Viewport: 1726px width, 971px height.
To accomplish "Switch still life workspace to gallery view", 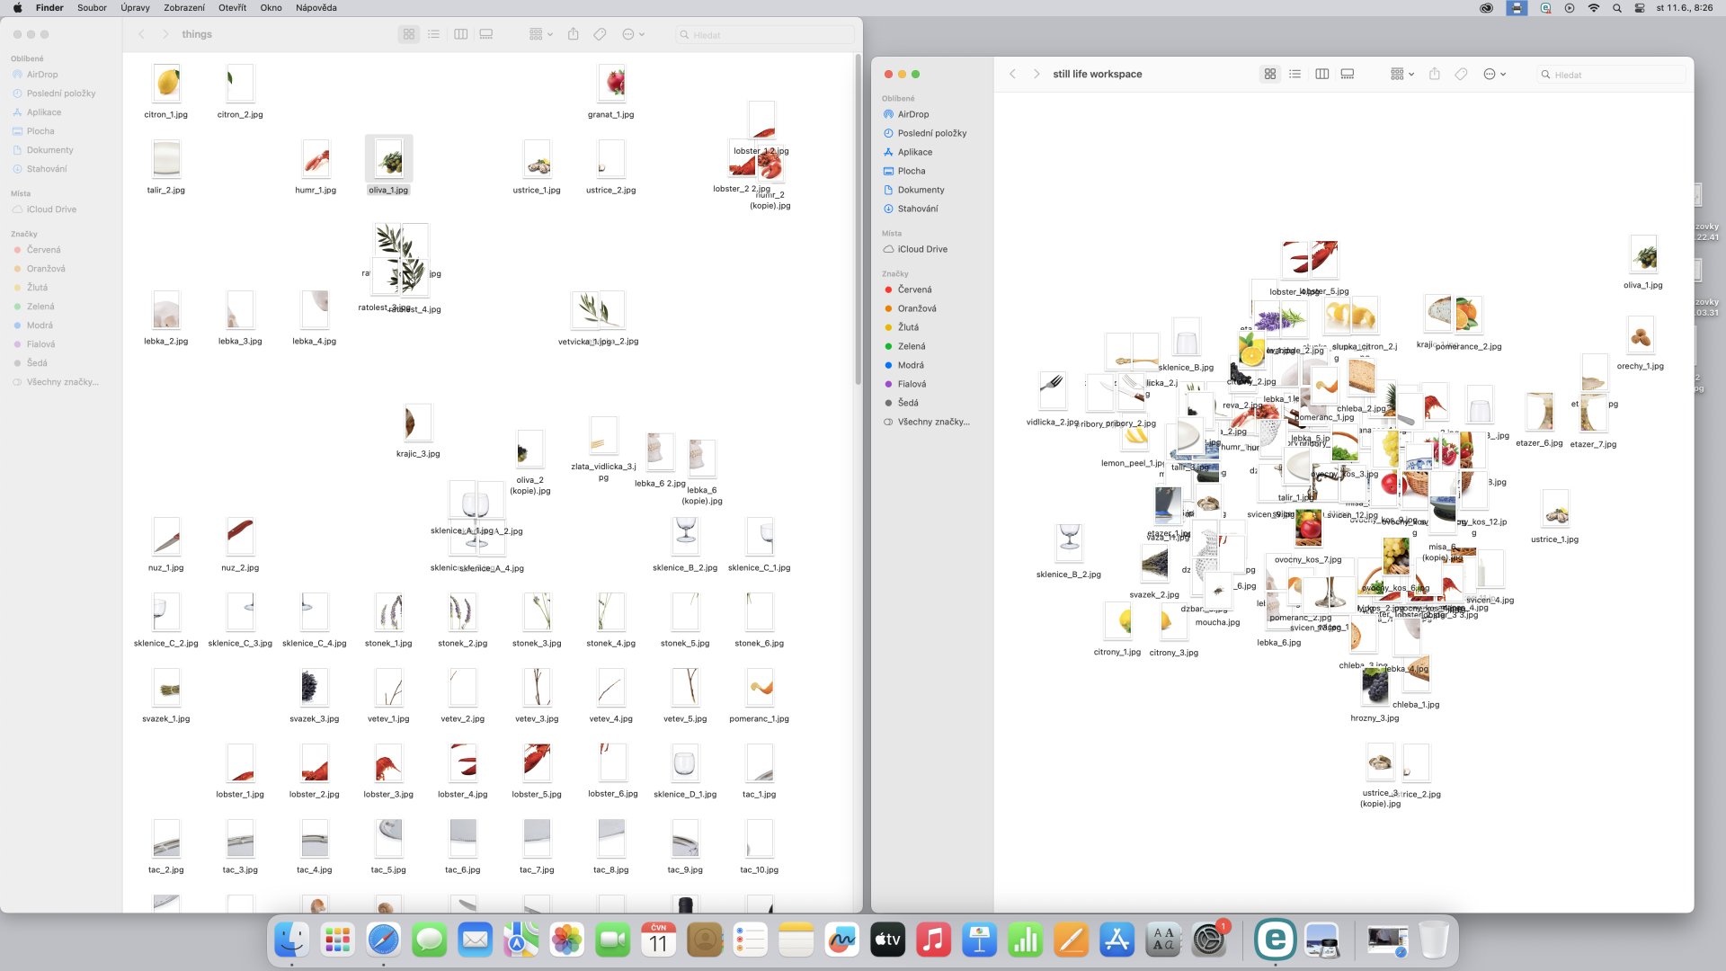I will [1347, 75].
